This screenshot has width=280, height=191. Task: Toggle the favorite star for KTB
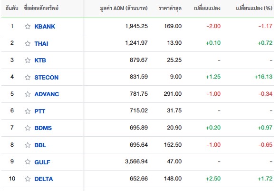(28, 60)
